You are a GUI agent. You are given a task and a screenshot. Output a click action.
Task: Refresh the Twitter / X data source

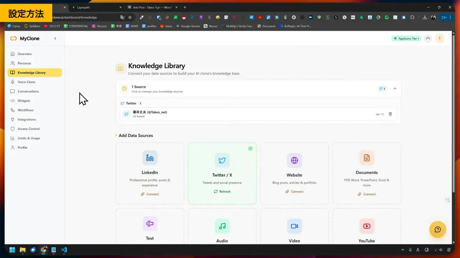[x=222, y=191]
